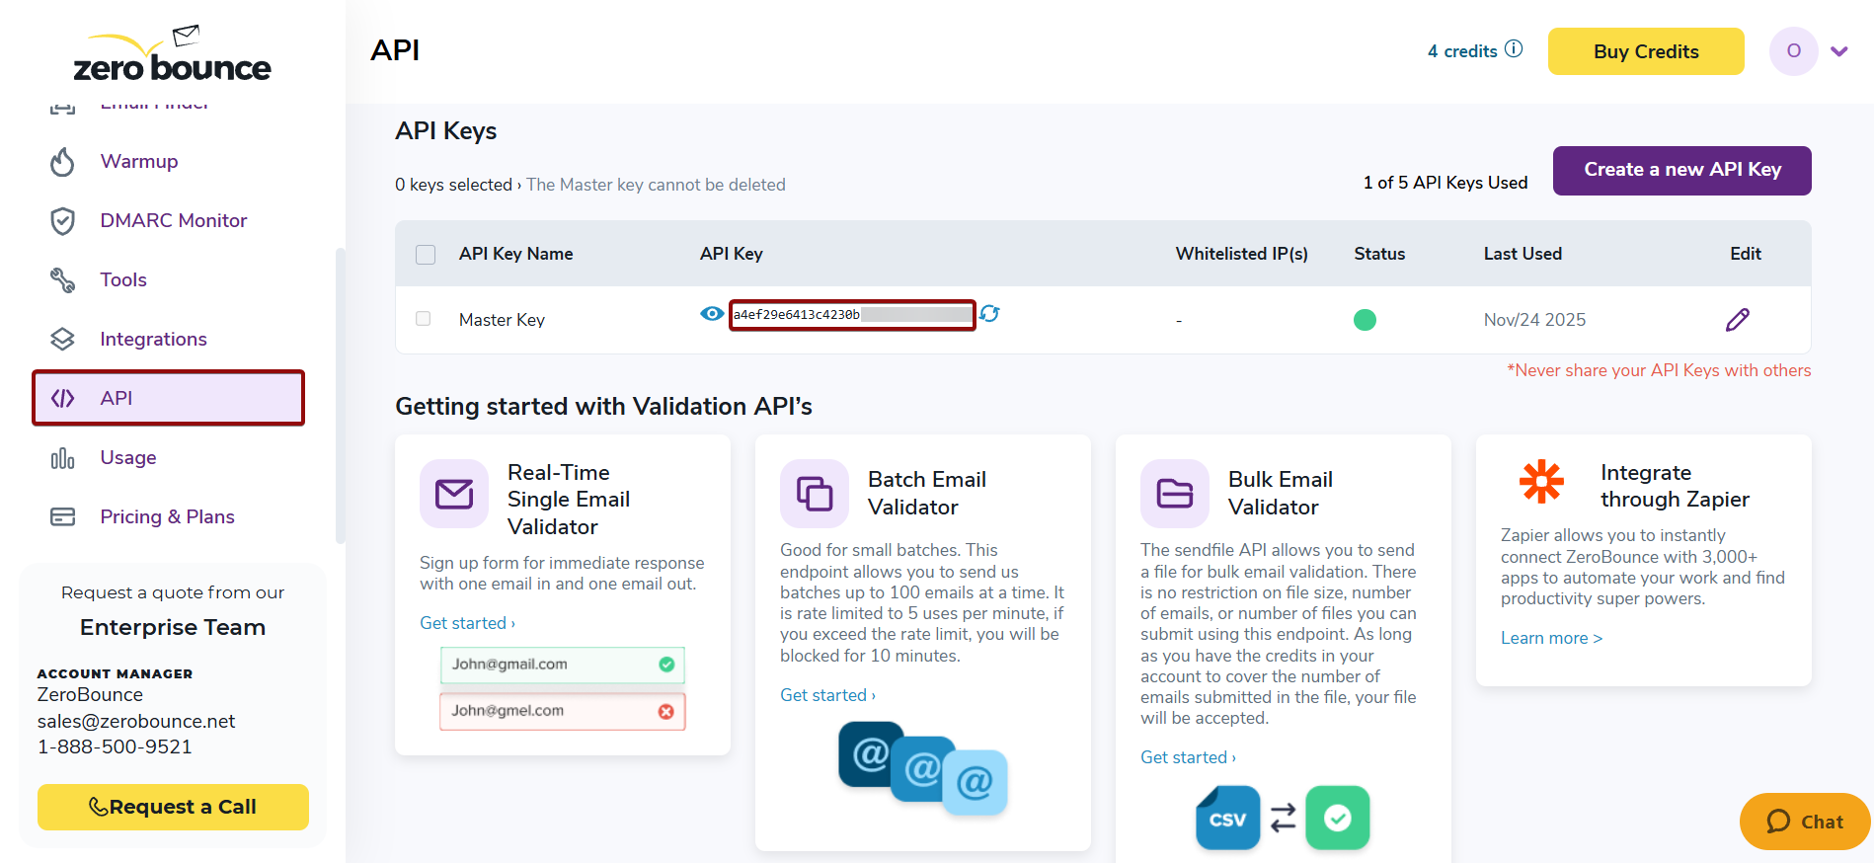The image size is (1874, 863).
Task: Click the sidebar scrollbar
Action: click(341, 395)
